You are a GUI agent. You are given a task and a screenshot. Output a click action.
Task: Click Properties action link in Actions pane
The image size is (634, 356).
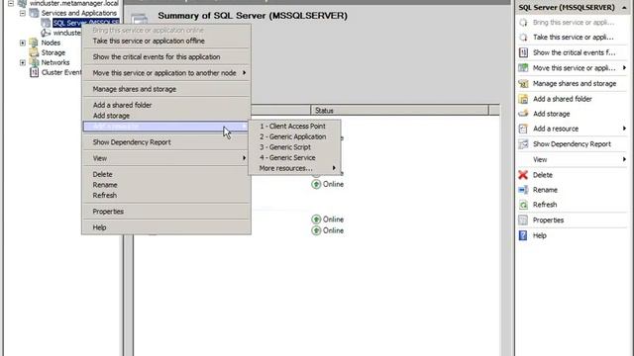pos(548,220)
